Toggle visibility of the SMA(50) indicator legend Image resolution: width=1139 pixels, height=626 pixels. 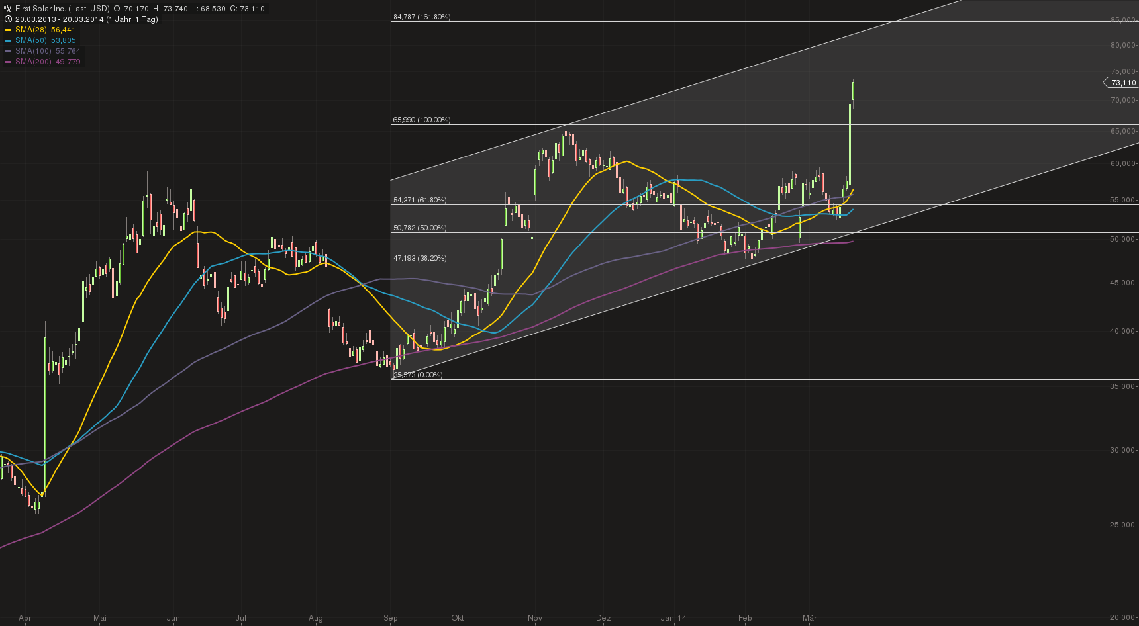[46, 40]
